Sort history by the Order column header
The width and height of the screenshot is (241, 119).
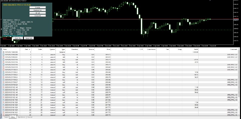(x=37, y=49)
